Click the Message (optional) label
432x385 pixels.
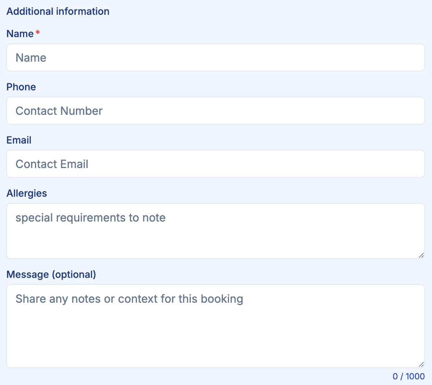point(51,275)
